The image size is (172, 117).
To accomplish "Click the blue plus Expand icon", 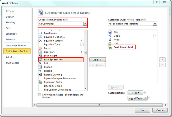I will tap(40, 71).
